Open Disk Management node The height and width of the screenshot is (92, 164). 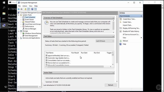click(x=31, y=36)
